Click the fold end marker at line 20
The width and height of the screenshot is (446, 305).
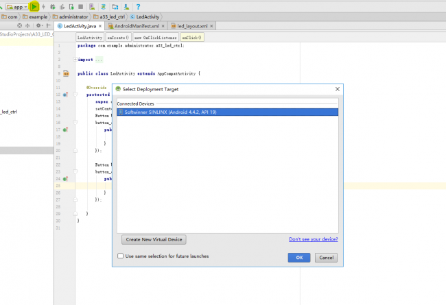(75, 150)
